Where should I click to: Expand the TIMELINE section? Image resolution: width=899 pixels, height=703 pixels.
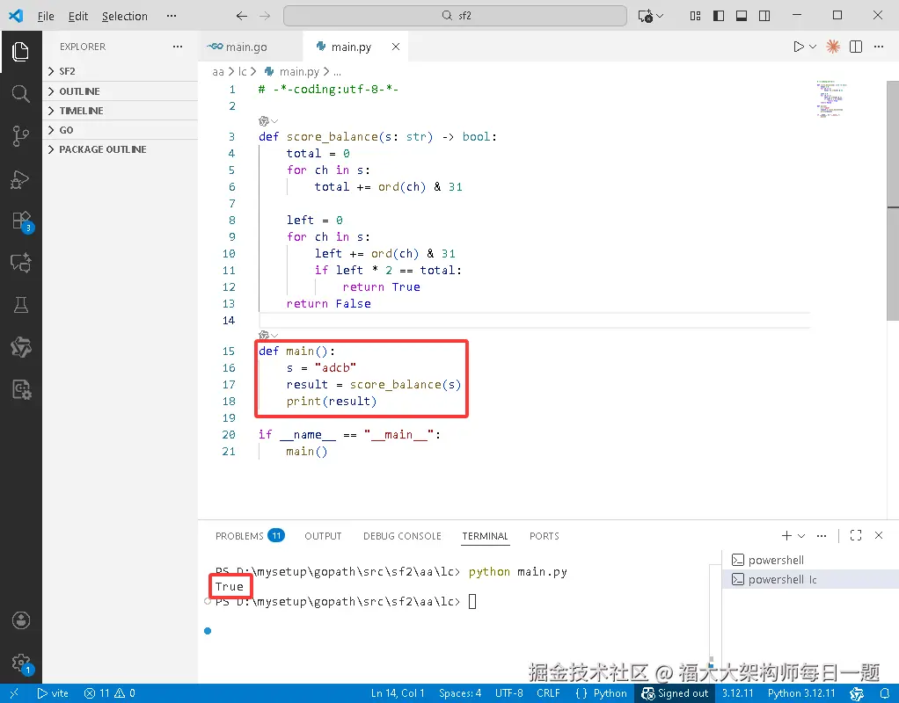pyautogui.click(x=121, y=111)
